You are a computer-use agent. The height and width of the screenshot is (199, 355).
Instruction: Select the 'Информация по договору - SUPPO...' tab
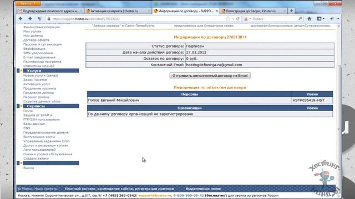pyautogui.click(x=186, y=11)
